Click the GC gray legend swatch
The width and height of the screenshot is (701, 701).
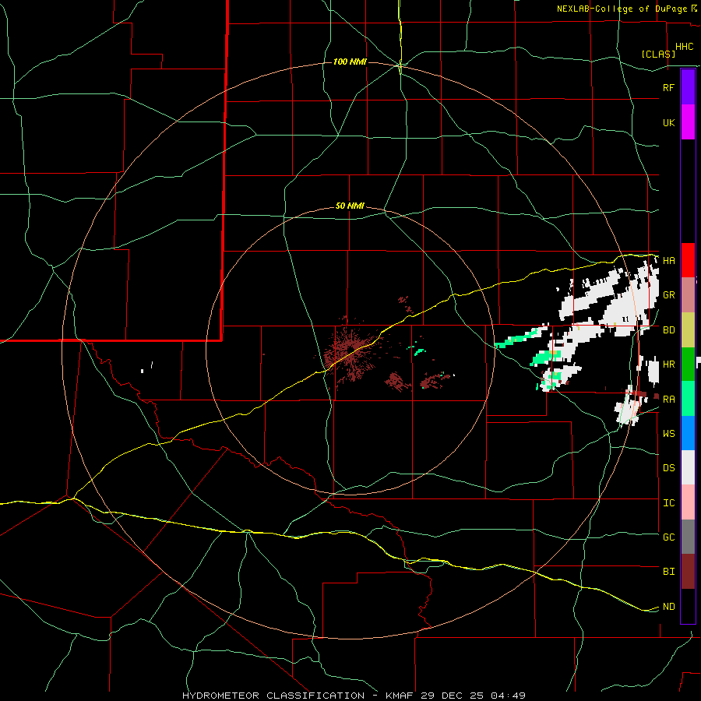point(688,537)
